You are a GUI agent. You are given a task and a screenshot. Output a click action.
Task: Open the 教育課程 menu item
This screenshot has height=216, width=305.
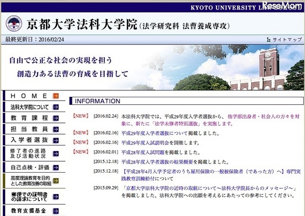pos(34,118)
